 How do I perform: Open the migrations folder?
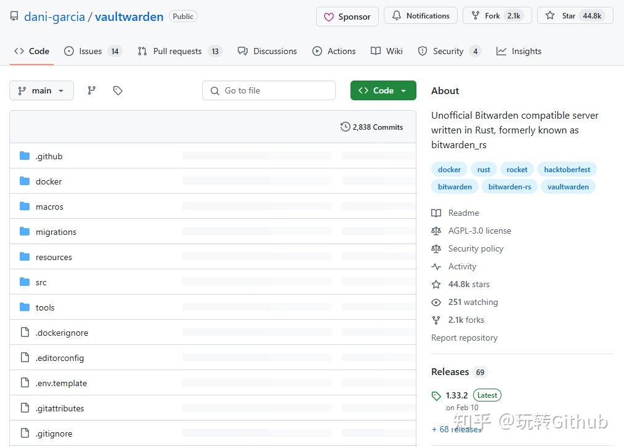coord(55,232)
